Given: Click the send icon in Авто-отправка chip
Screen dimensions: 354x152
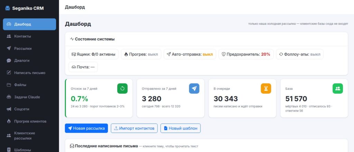Looking at the screenshot, I should (169, 54).
